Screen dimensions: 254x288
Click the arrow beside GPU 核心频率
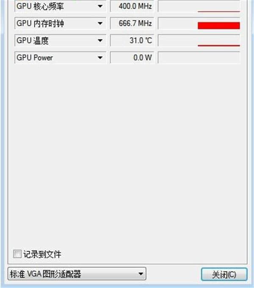pyautogui.click(x=100, y=6)
